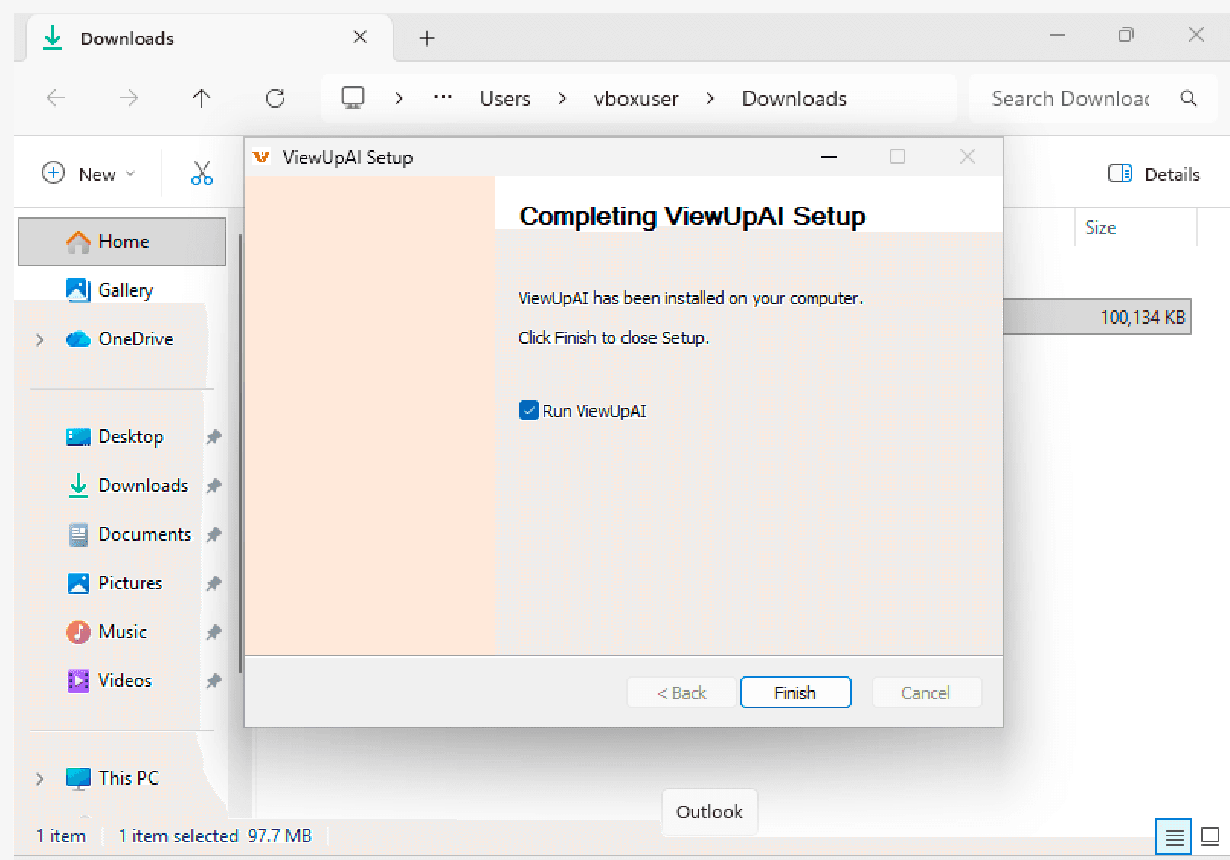The image size is (1230, 860).
Task: Switch to details list view in status bar
Action: pyautogui.click(x=1174, y=836)
